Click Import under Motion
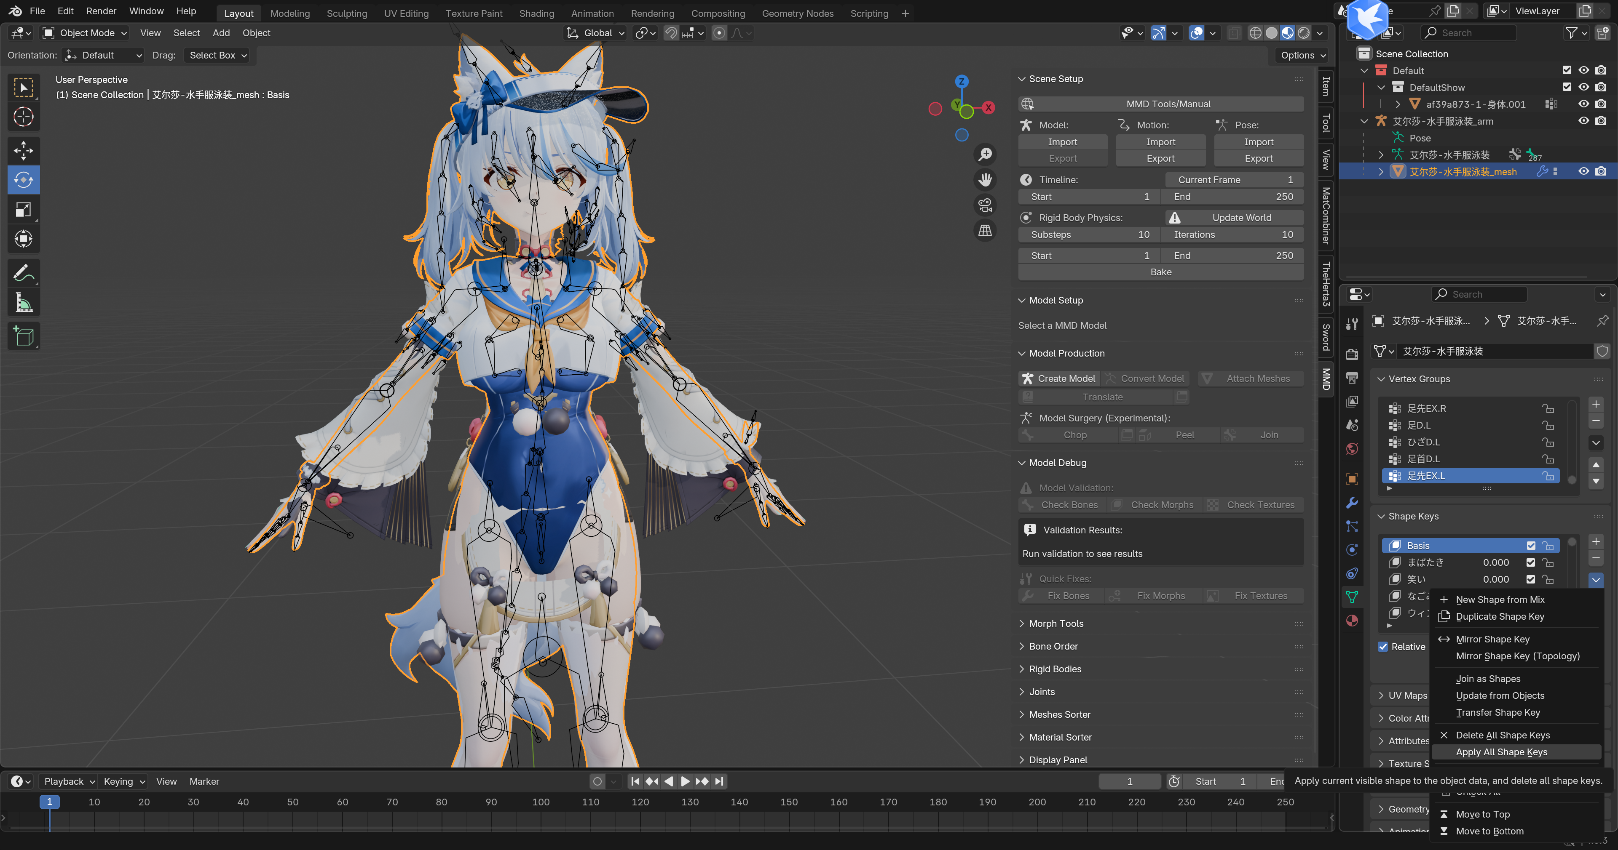The image size is (1618, 850). click(1161, 142)
